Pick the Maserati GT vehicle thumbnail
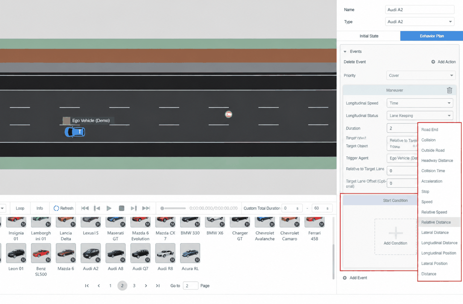This screenshot has width=463, height=304. pyautogui.click(x=116, y=222)
